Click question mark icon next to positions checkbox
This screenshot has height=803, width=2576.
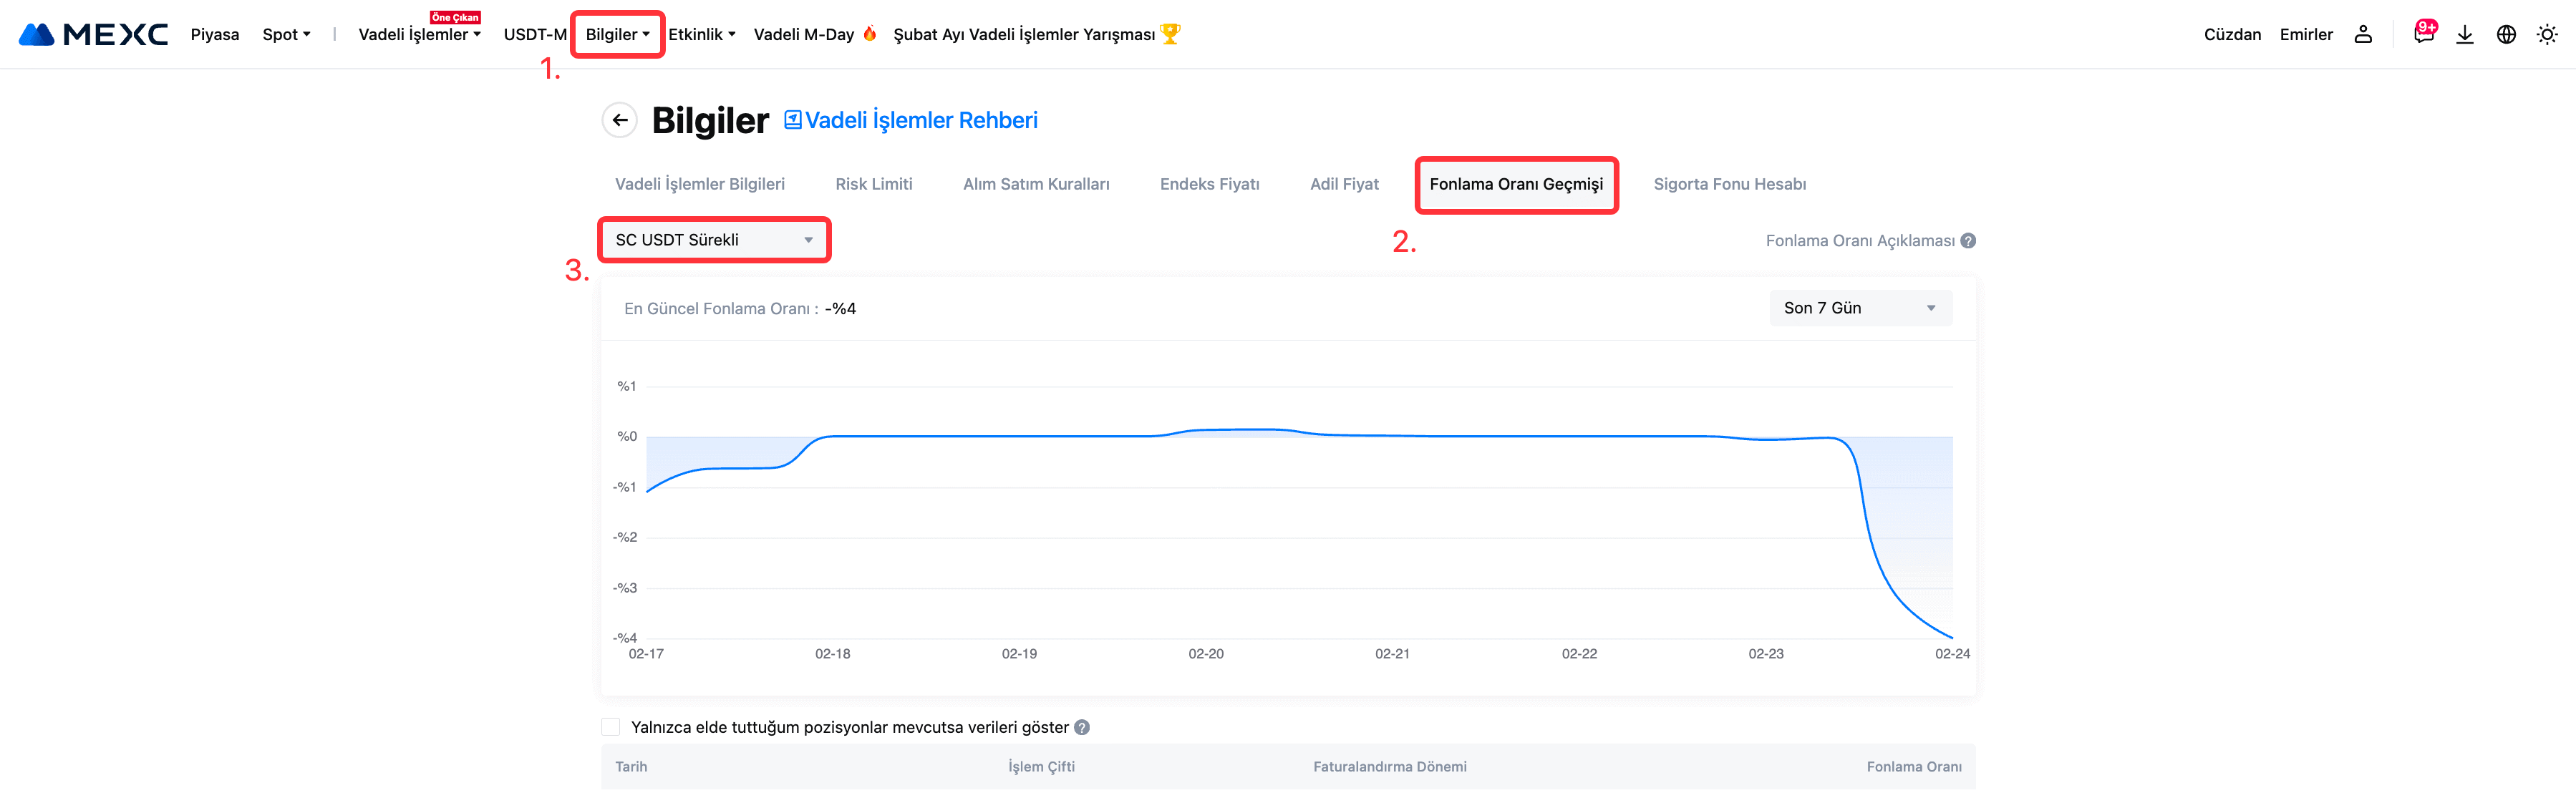[1082, 728]
